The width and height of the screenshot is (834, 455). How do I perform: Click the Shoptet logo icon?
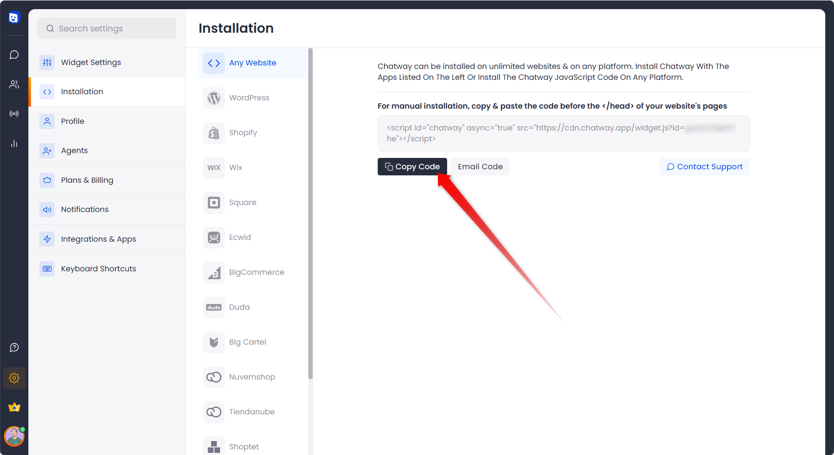[214, 446]
